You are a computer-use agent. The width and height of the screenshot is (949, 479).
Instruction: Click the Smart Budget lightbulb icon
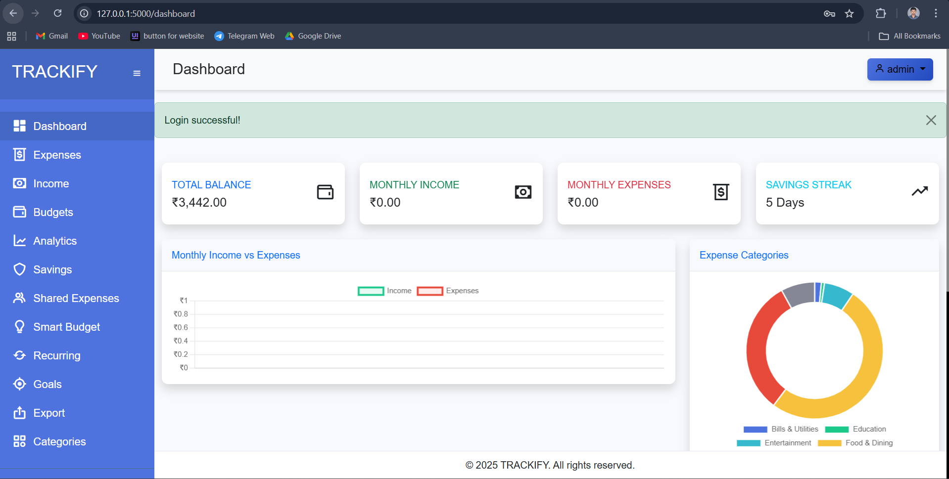[x=19, y=327]
